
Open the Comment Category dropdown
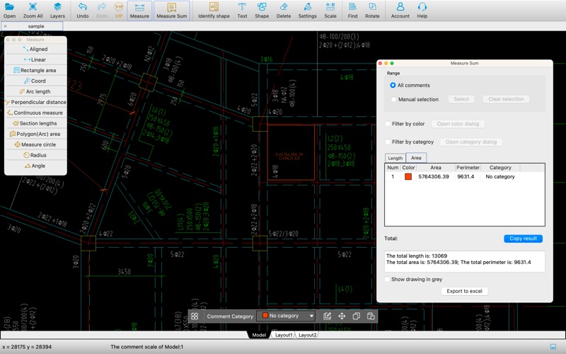[287, 316]
